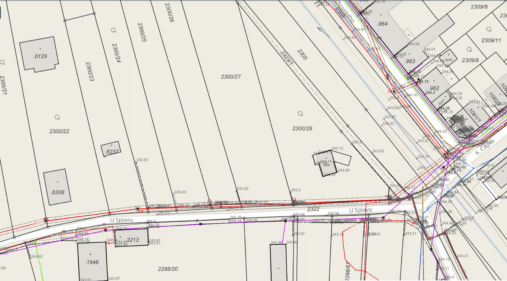507x281 pixels.
Task: Select parcel label 2300/28
Action: tap(302, 128)
